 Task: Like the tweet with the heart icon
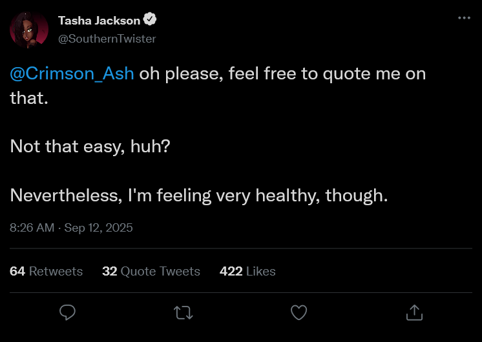coord(299,313)
